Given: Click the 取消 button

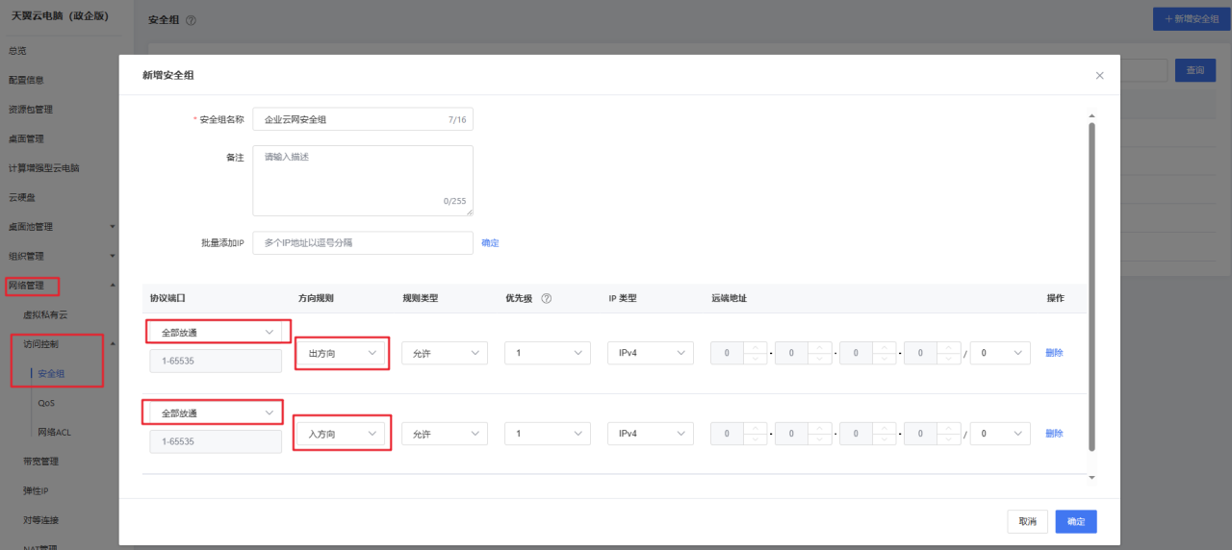Looking at the screenshot, I should pos(1027,521).
